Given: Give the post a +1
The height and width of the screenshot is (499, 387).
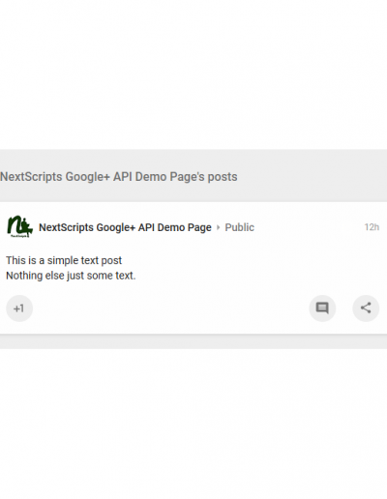Looking at the screenshot, I should click(19, 308).
